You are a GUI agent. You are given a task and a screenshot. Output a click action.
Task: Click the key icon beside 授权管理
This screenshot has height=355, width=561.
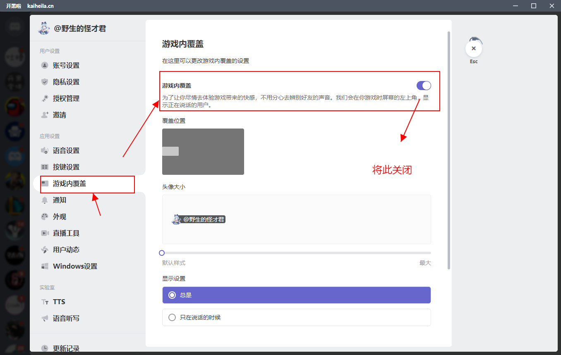(x=45, y=98)
